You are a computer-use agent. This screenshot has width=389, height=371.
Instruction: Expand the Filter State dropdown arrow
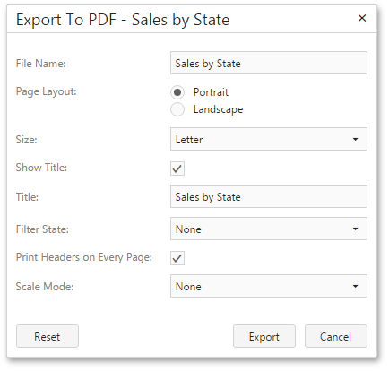point(355,229)
